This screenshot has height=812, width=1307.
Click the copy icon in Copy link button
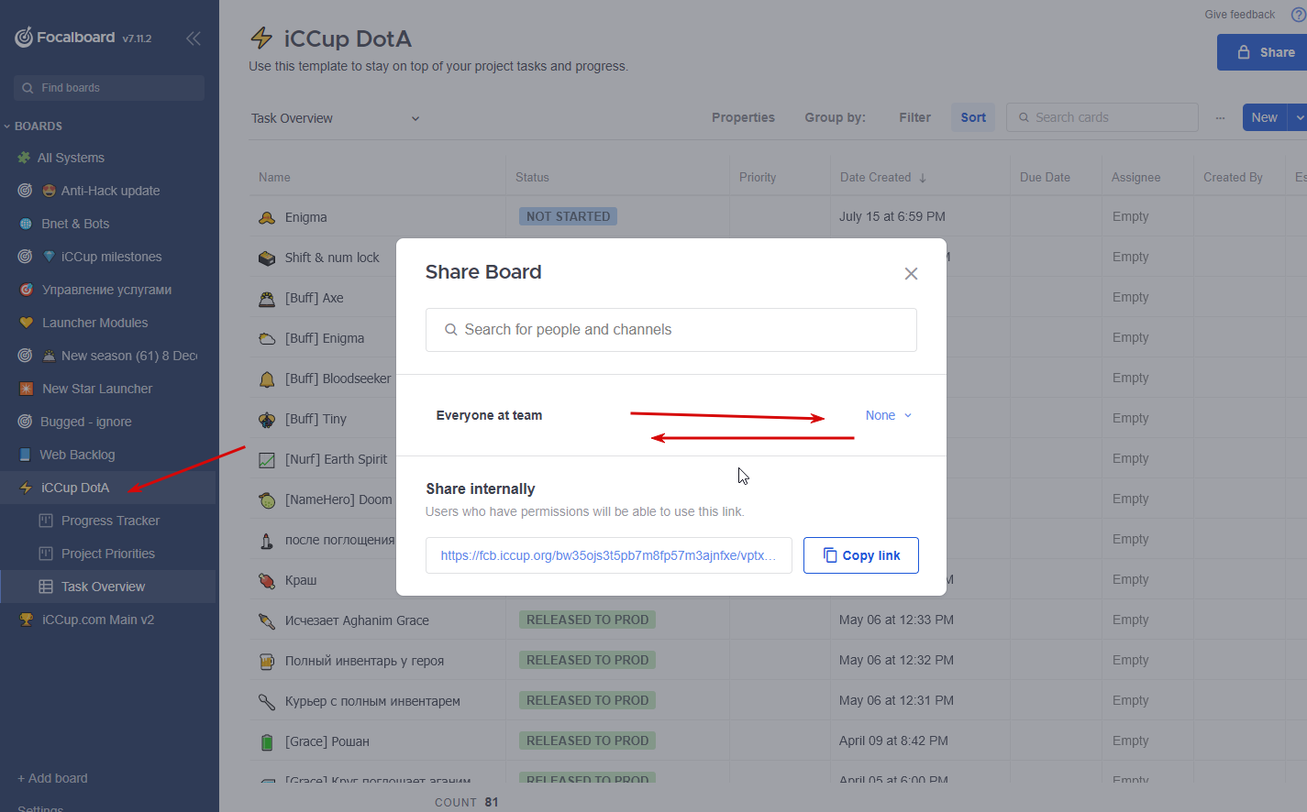(x=830, y=555)
